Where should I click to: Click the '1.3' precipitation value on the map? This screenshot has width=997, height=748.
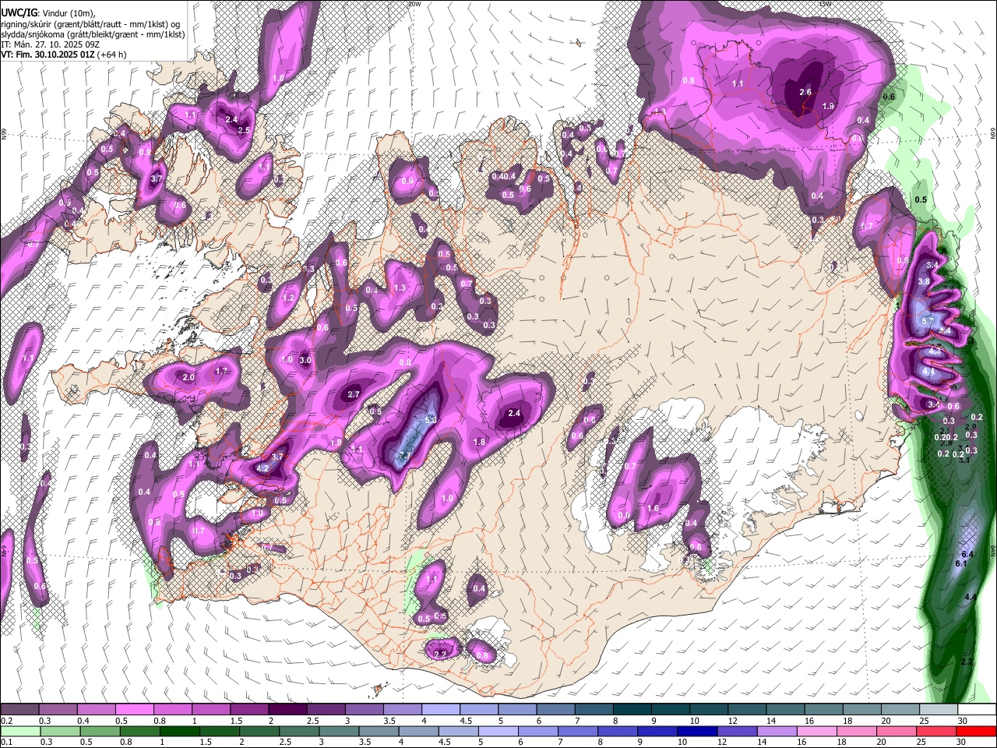point(400,288)
